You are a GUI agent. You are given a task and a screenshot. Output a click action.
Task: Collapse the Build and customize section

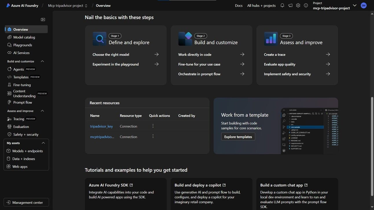42,61
